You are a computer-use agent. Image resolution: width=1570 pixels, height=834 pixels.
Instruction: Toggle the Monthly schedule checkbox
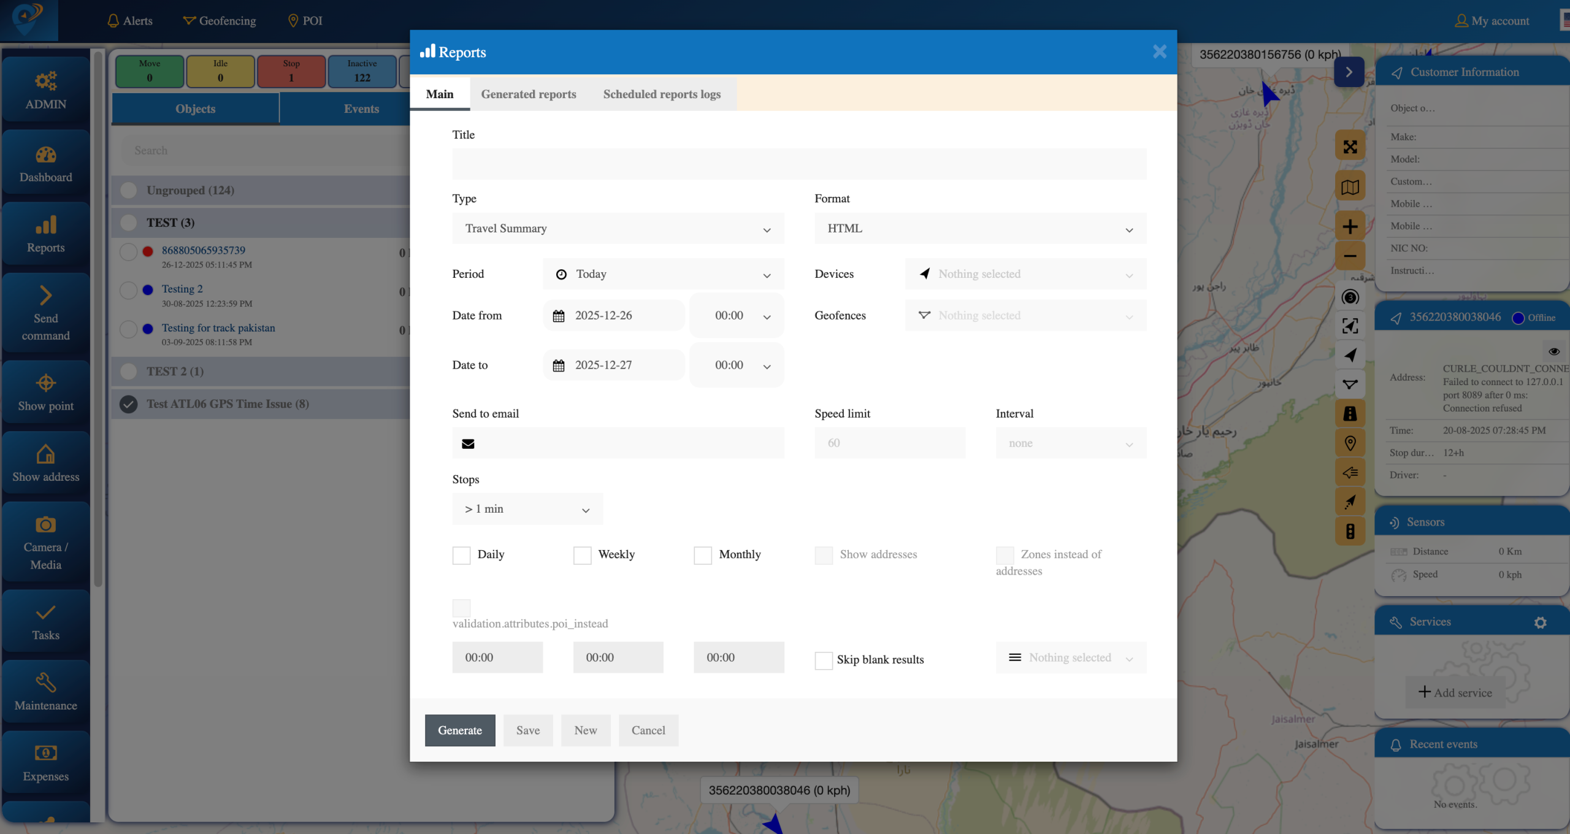(x=703, y=555)
